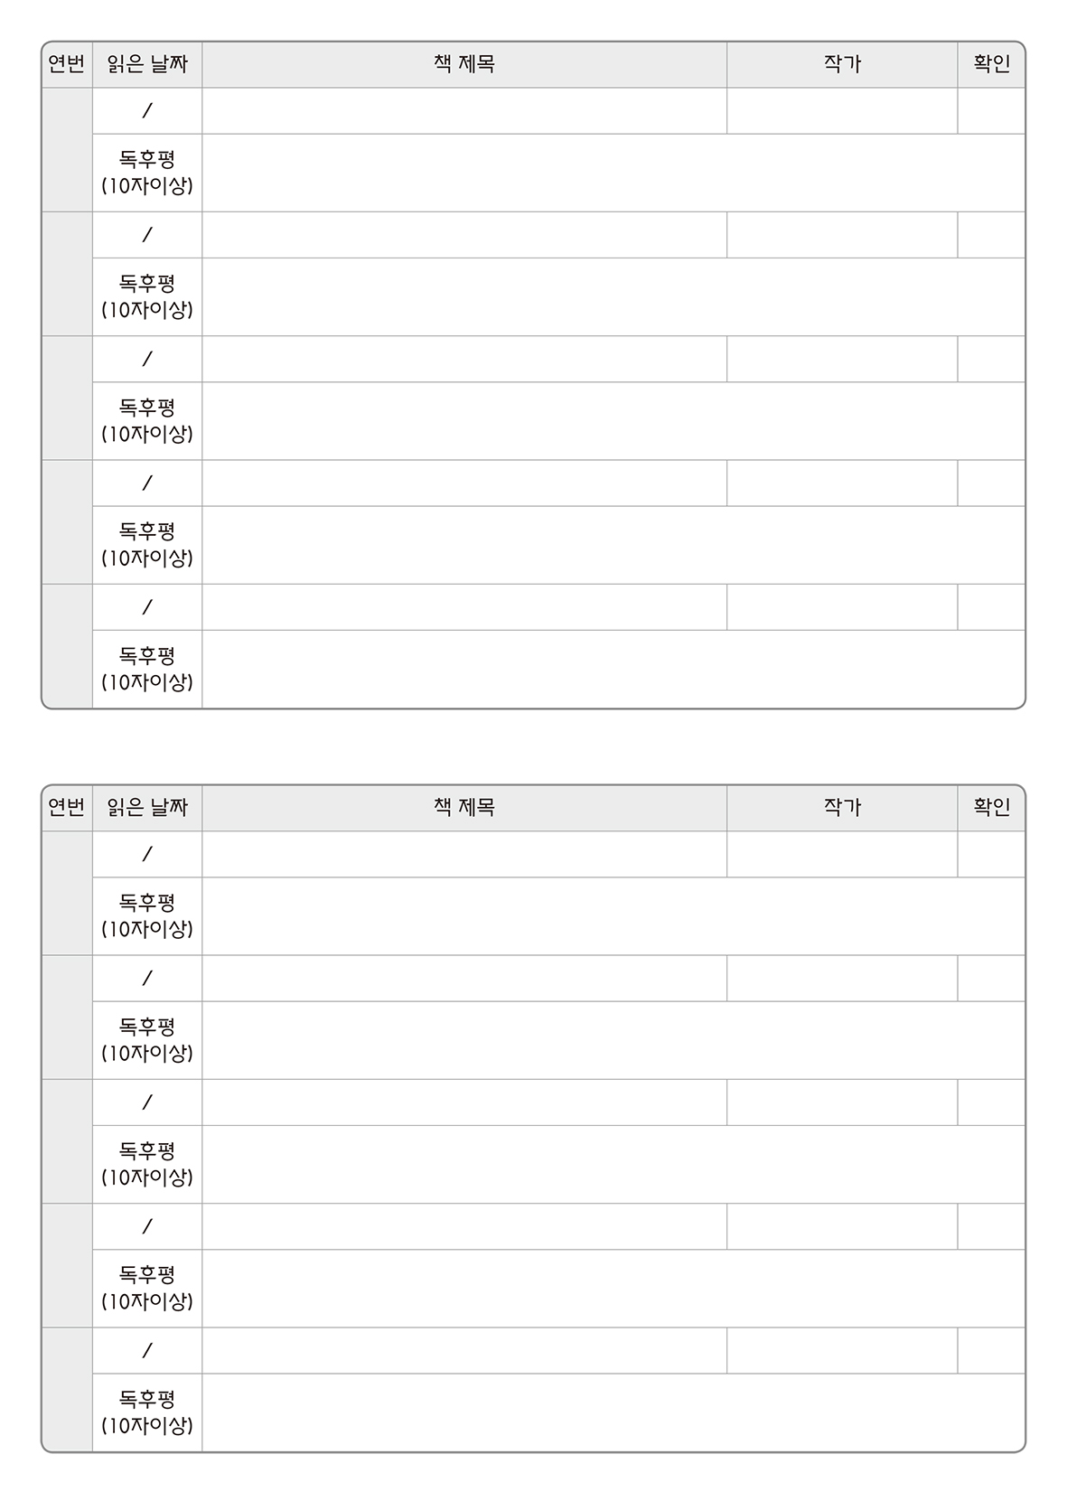
Task: Click the first author field in the bottom table
Action: point(842,855)
